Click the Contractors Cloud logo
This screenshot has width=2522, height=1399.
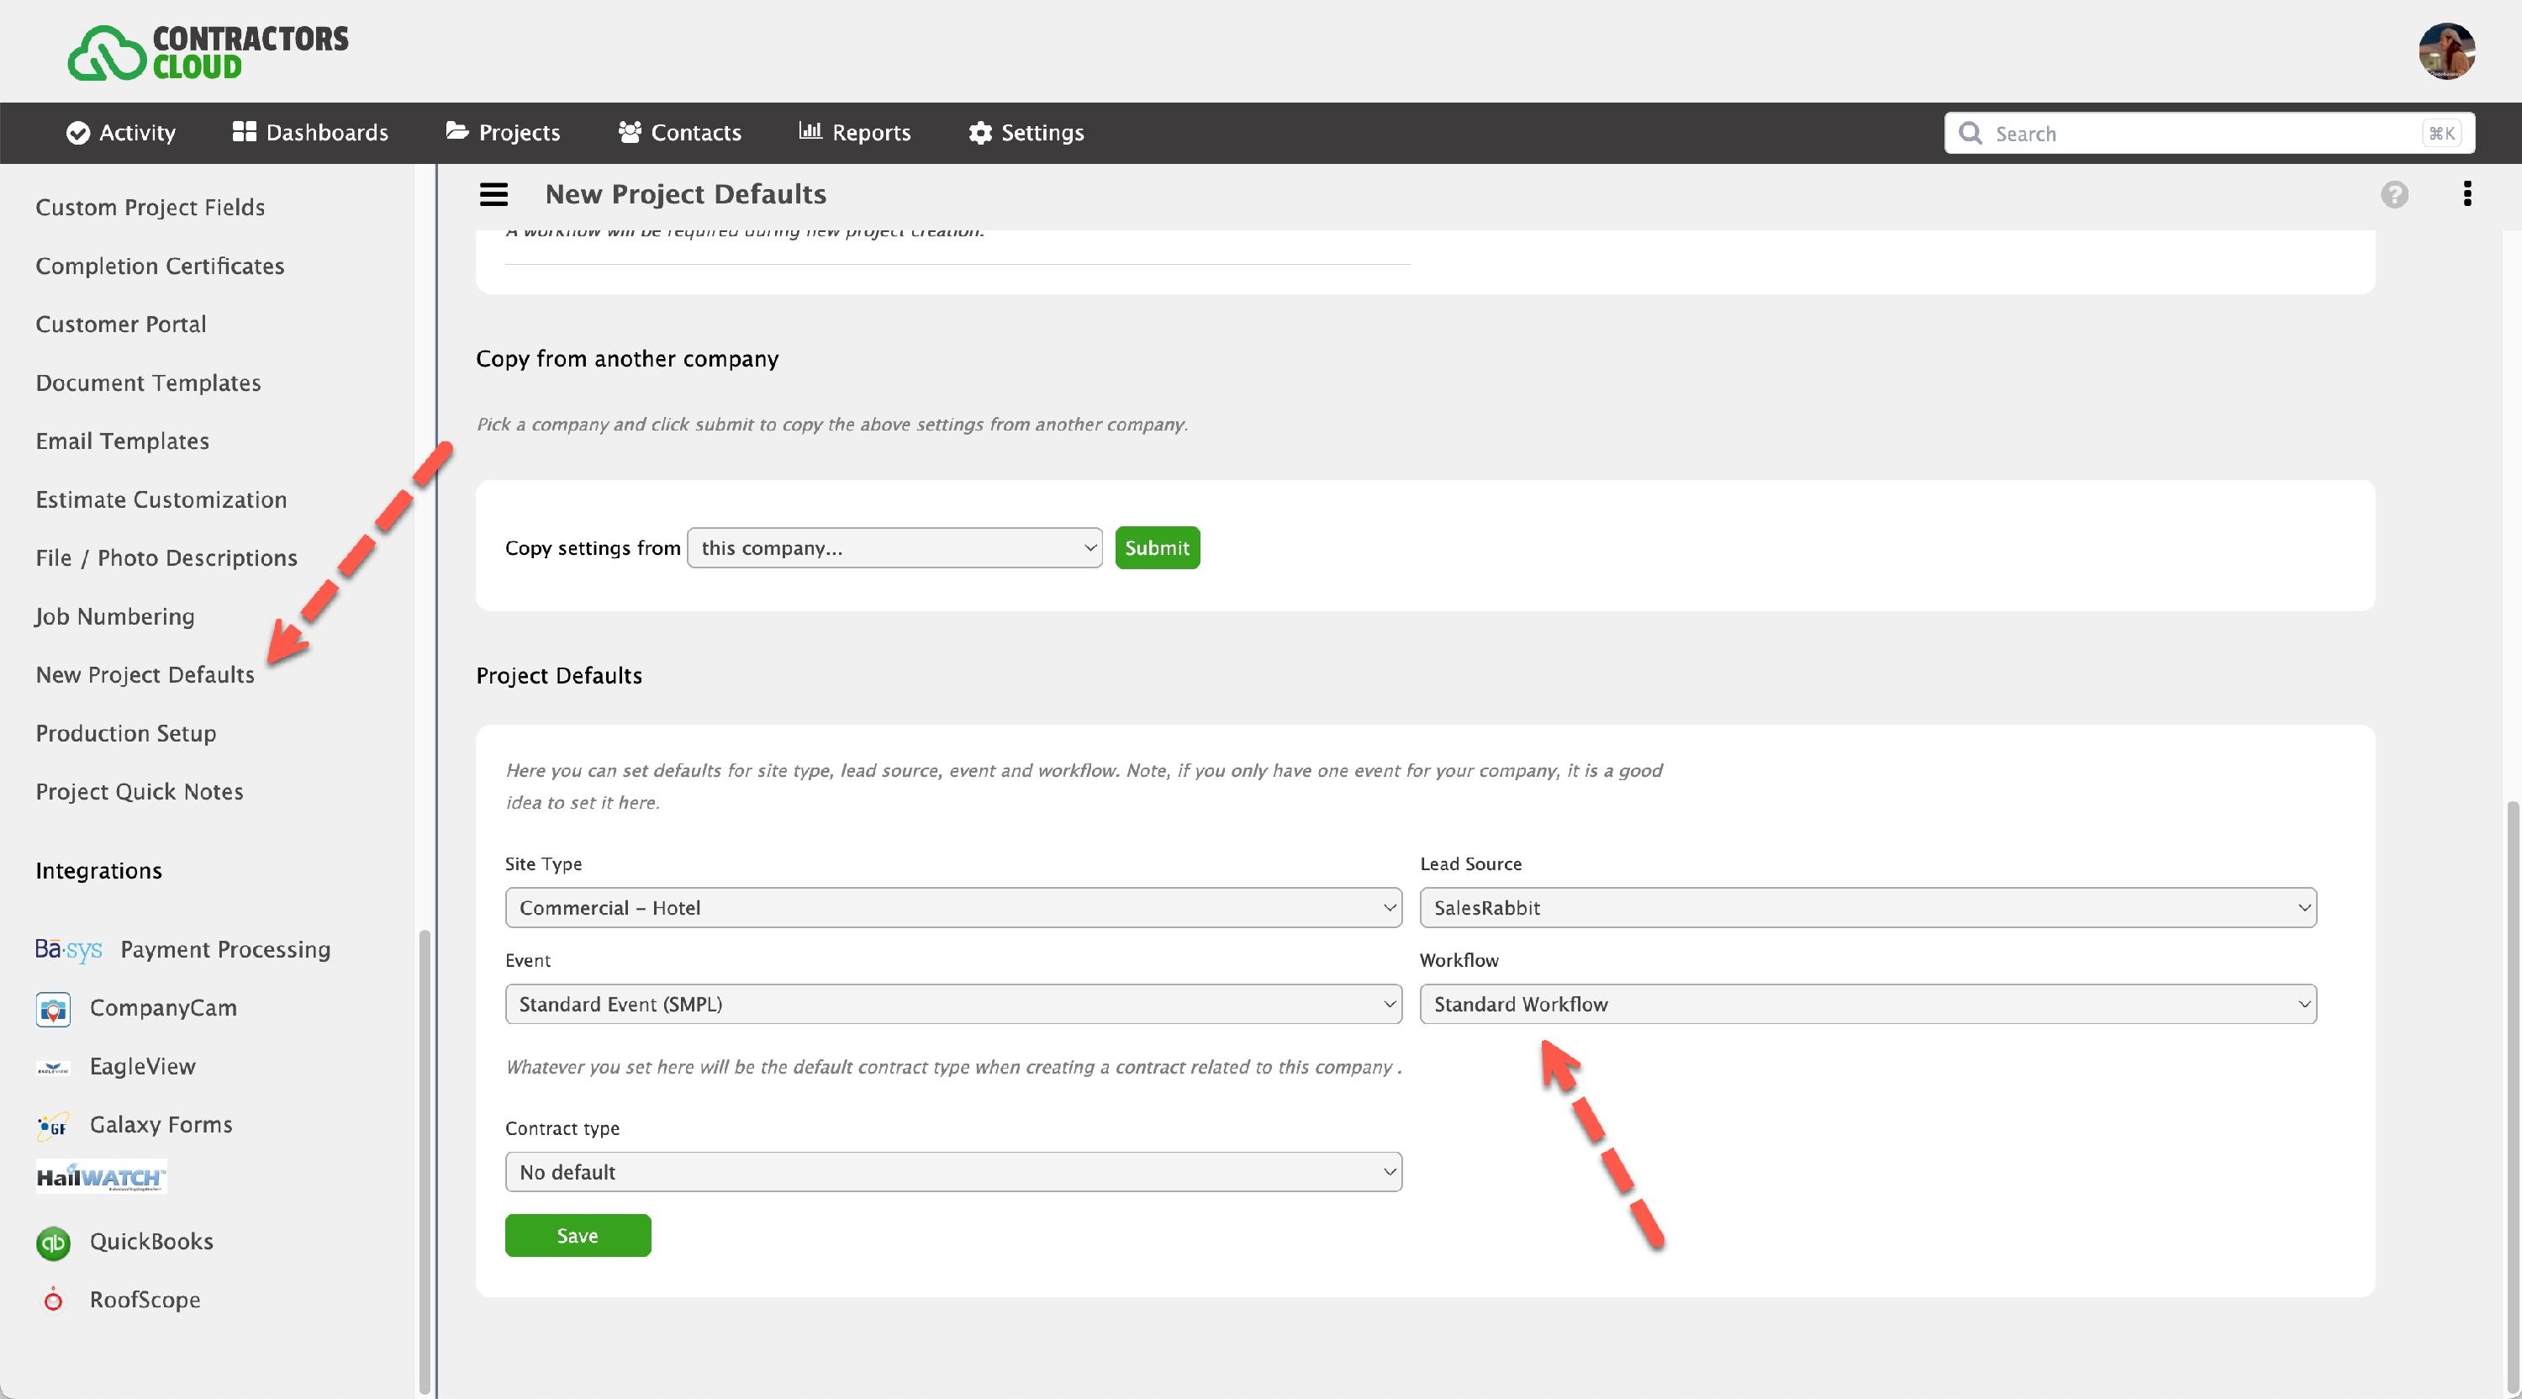208,52
